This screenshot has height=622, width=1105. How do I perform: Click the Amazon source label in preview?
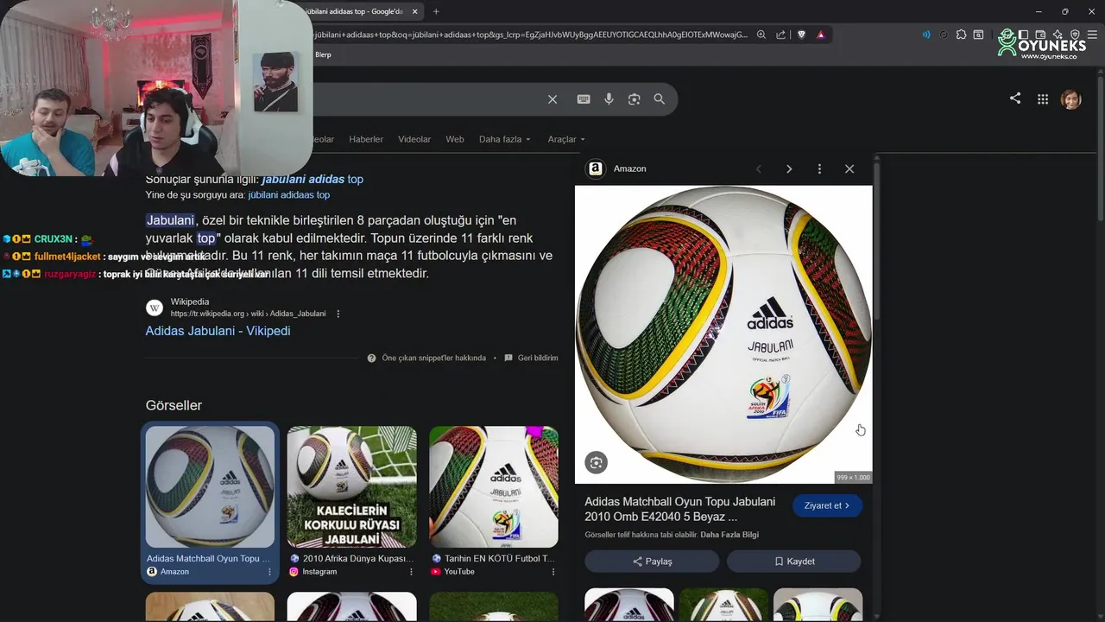click(x=629, y=168)
